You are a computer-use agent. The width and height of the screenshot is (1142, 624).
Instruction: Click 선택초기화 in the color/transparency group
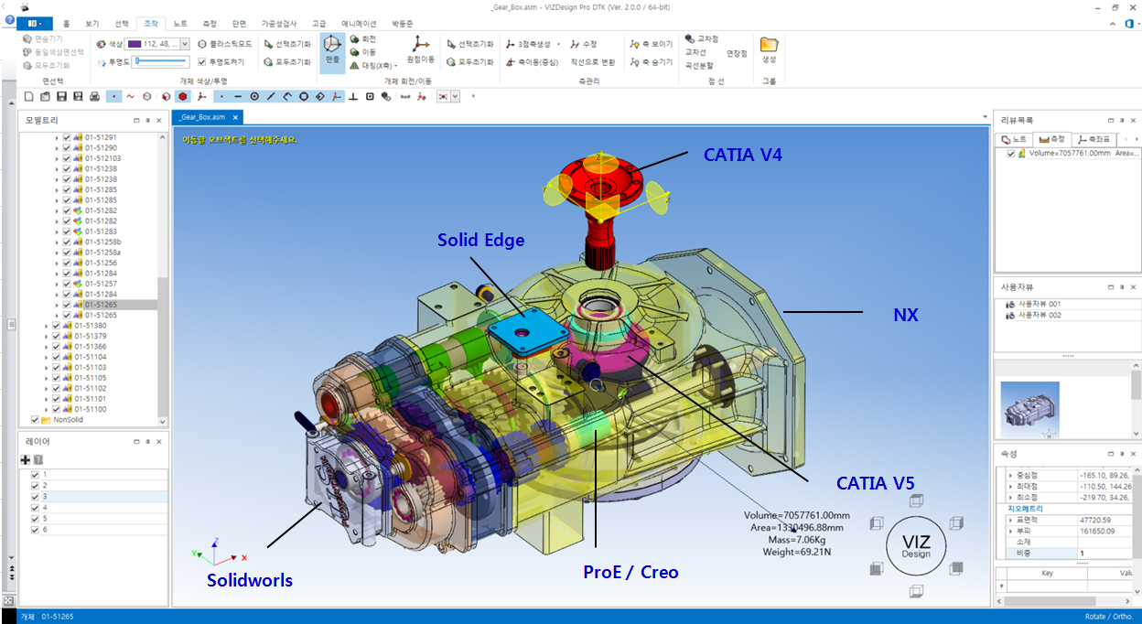[287, 43]
